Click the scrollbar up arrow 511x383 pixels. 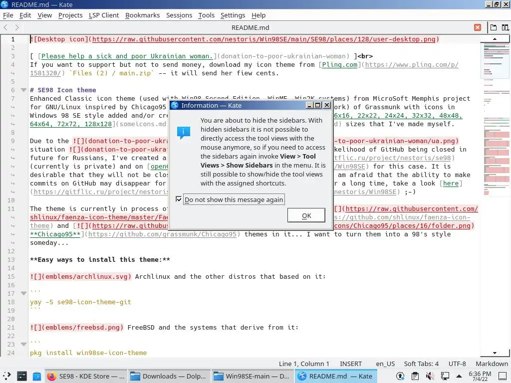(495, 39)
